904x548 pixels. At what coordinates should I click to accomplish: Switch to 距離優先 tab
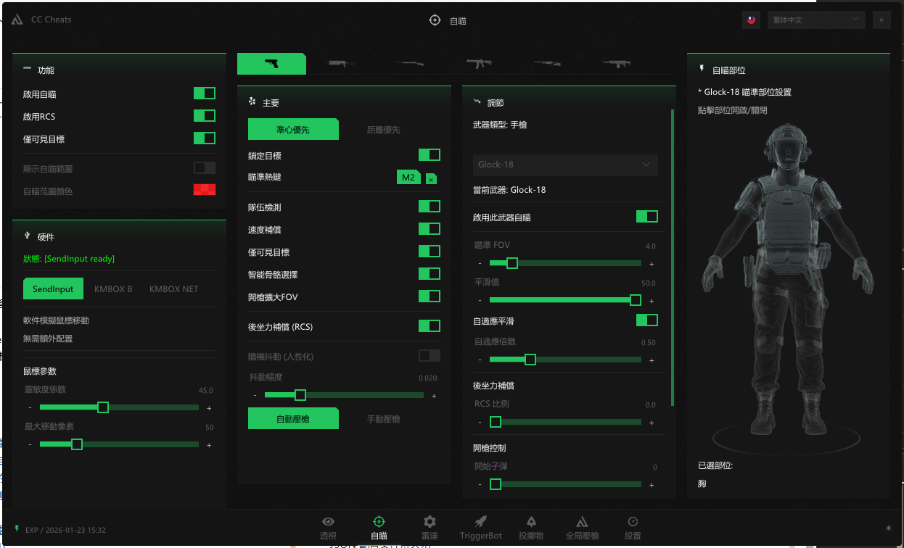[x=383, y=130]
